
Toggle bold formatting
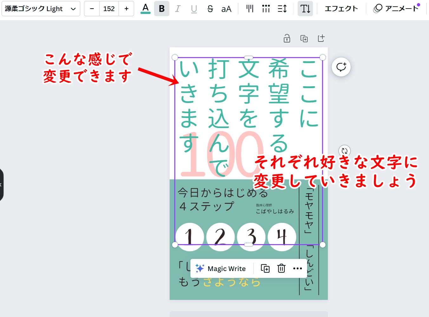coord(162,9)
